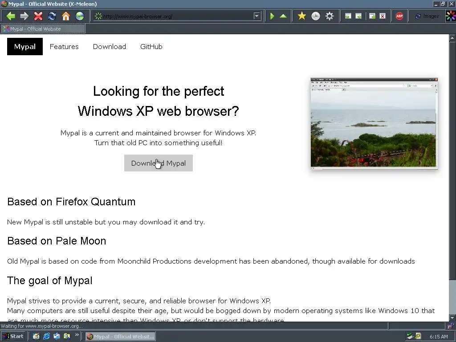Click the New Mypal is still unstable text
The width and height of the screenshot is (456, 342).
click(x=106, y=222)
